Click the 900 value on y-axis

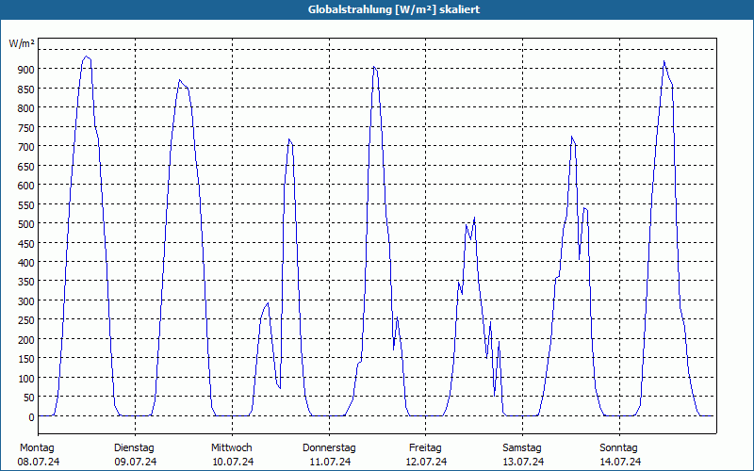[x=26, y=70]
